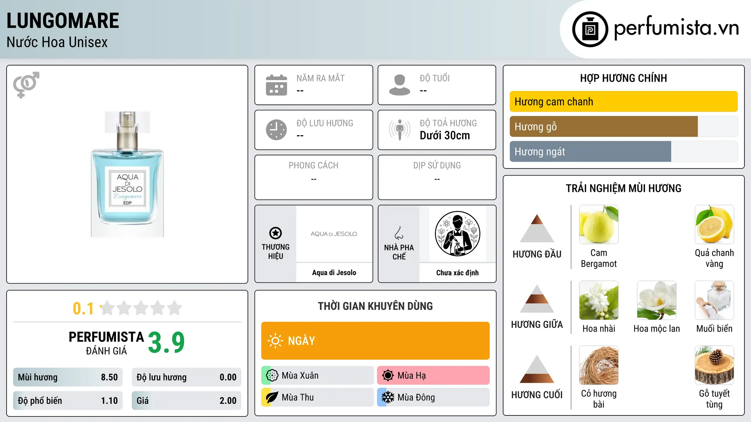
Task: Click the Độ lưu hương 0.00 score row
Action: coord(186,377)
